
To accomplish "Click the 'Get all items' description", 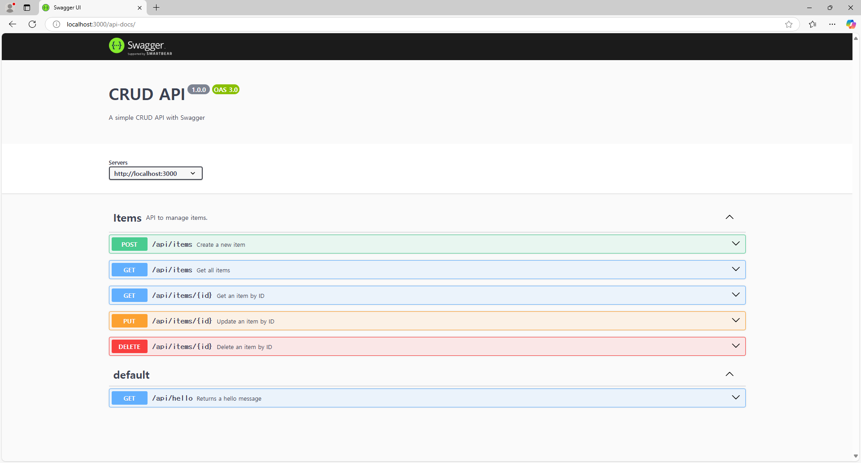I will click(x=213, y=271).
